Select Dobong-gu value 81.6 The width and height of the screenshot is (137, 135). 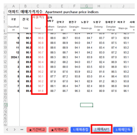tap(102, 72)
